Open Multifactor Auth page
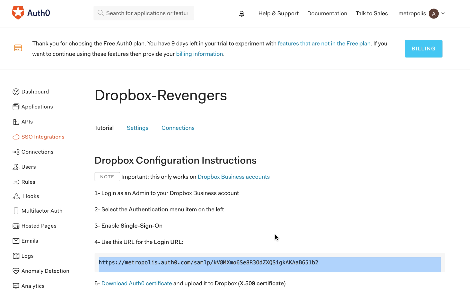 [42, 211]
